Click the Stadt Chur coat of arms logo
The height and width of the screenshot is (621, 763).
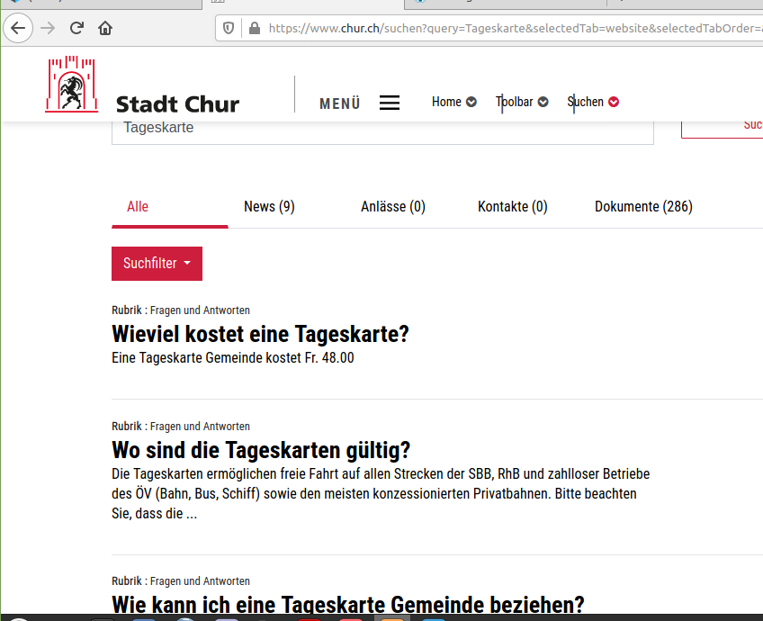72,85
